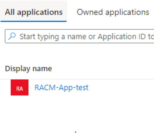Click the blue underline beneath All applications

click(34, 21)
